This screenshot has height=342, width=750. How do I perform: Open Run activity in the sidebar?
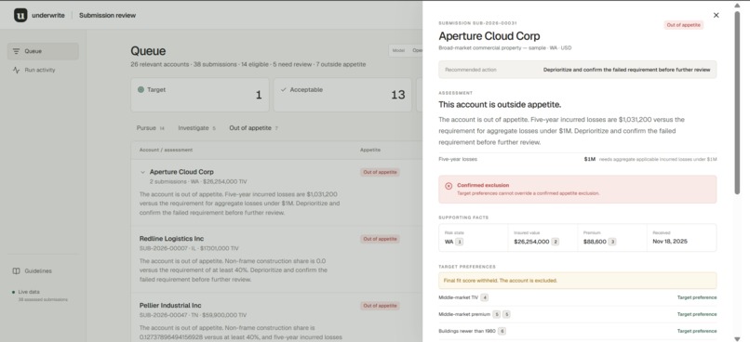pos(43,71)
